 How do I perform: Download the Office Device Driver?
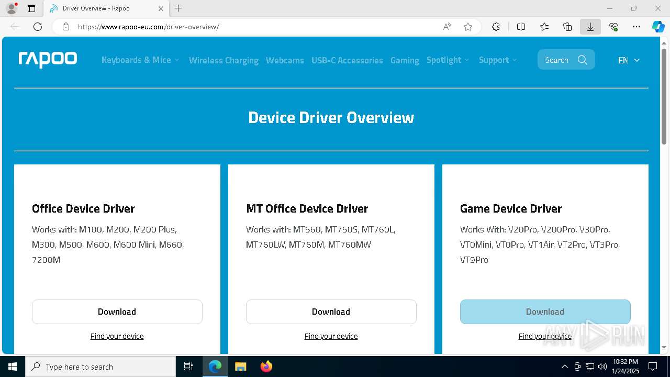coord(117,312)
